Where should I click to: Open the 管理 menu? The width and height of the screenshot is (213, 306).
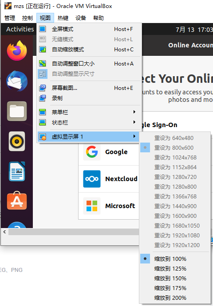coord(10,18)
